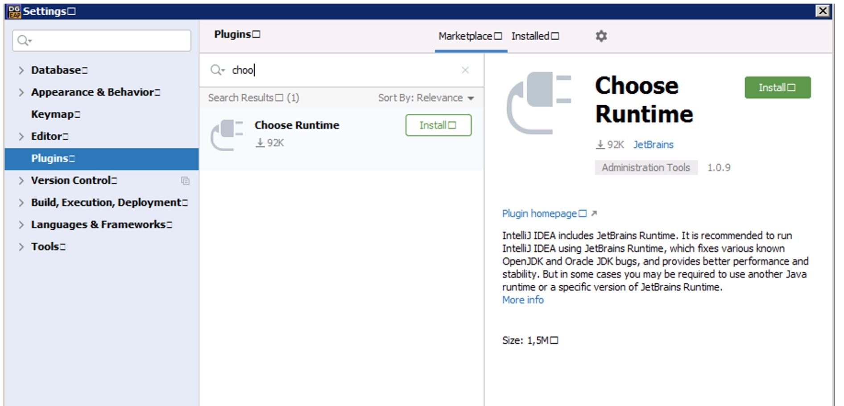Click the 92K download count in details
The width and height of the screenshot is (844, 406).
point(610,145)
